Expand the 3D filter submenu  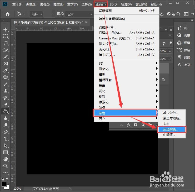(126, 63)
